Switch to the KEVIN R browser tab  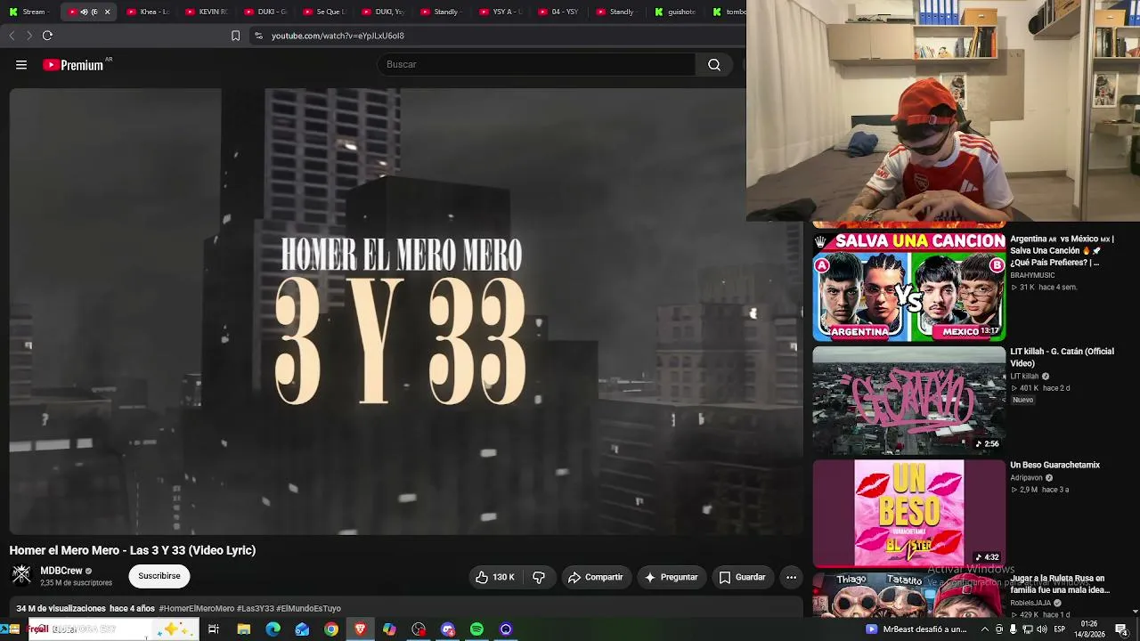(208, 12)
